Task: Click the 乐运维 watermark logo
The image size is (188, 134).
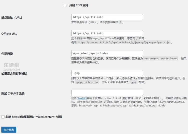Action: tap(11, 66)
